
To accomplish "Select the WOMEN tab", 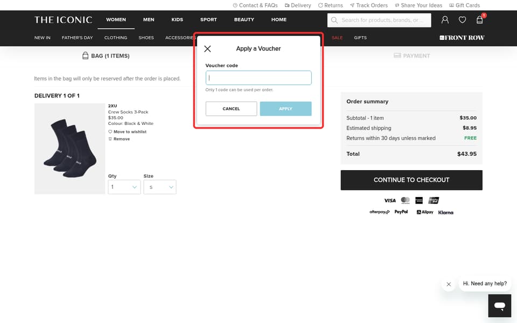I will [116, 19].
